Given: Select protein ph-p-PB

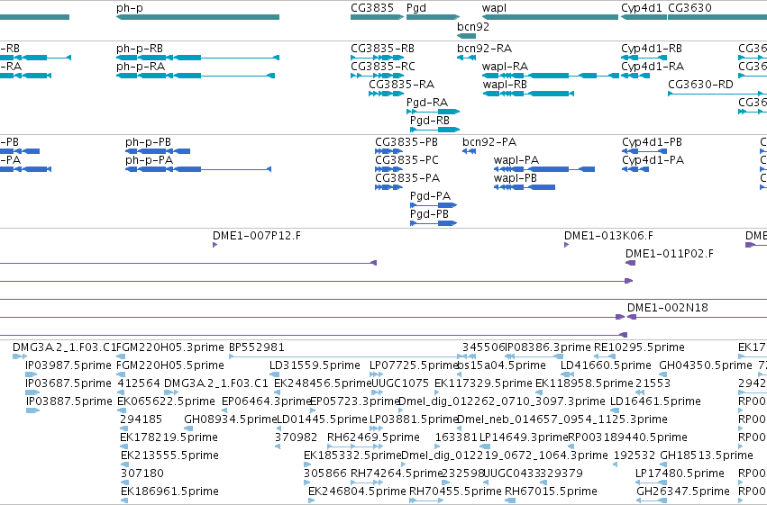Looking at the screenshot, I should point(158,151).
